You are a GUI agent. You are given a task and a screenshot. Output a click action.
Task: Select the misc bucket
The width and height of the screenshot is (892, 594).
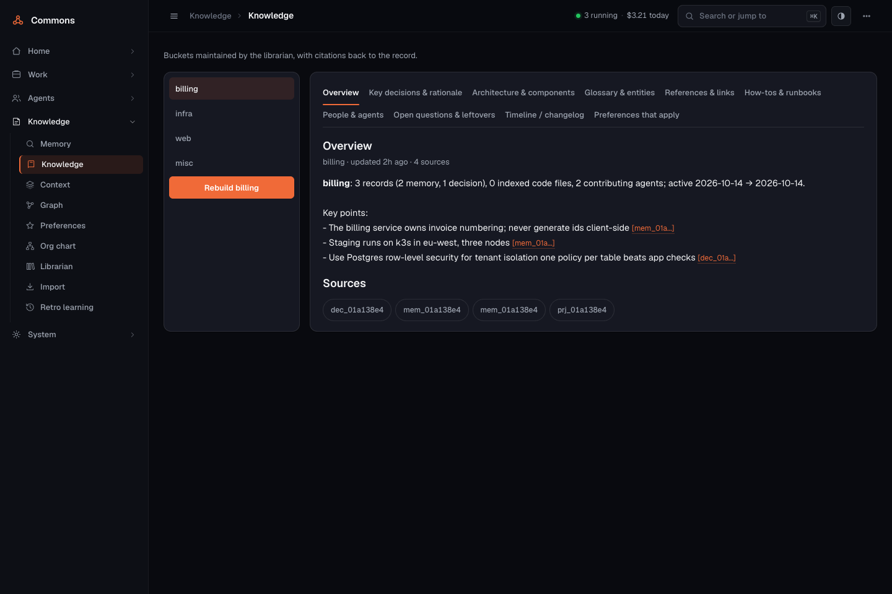click(232, 163)
